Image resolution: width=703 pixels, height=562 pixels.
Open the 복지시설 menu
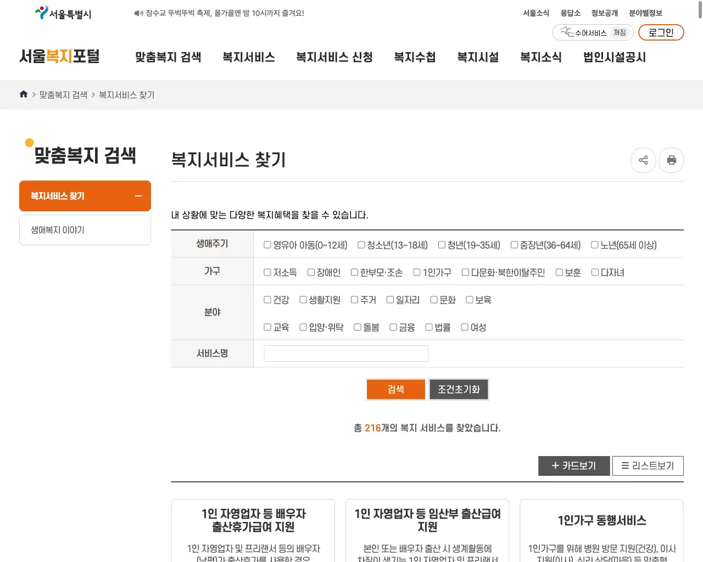[x=478, y=57]
